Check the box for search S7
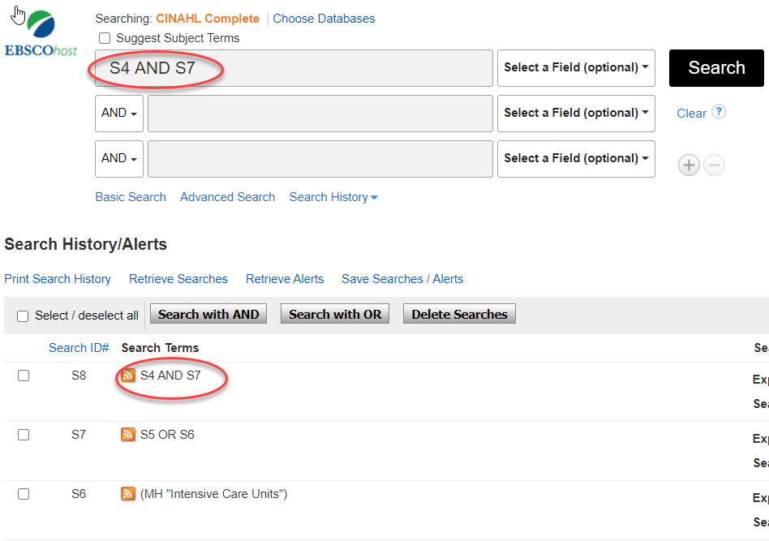This screenshot has height=541, width=769. 24,435
